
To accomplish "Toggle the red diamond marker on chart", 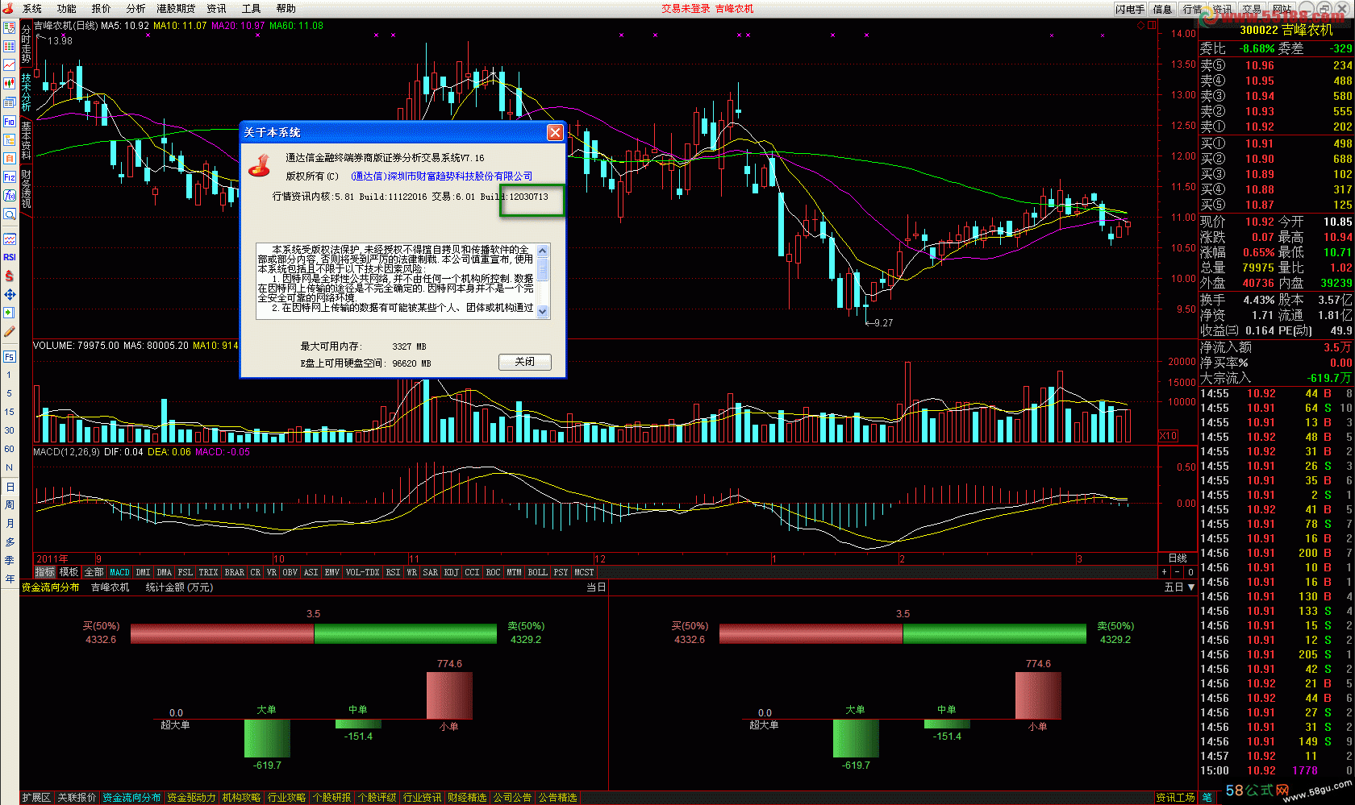I will [1140, 26].
